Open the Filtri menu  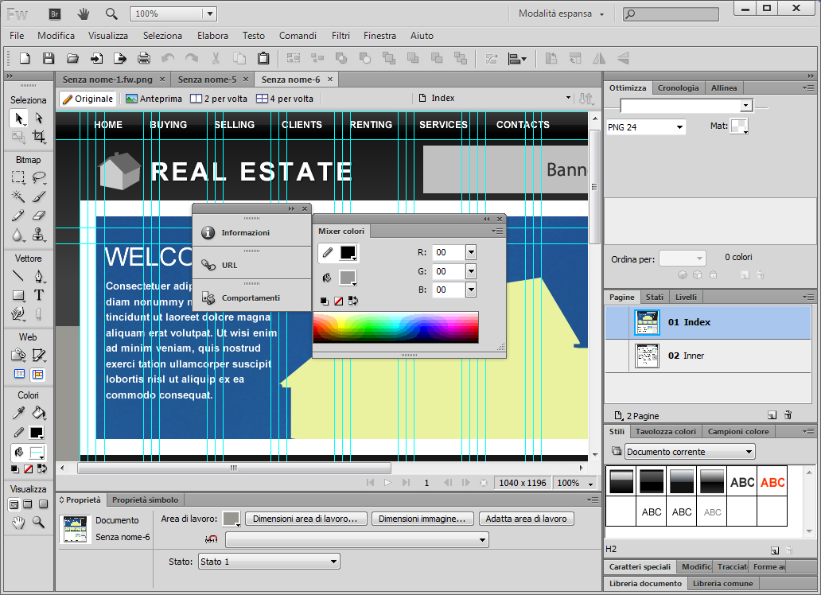(x=340, y=36)
